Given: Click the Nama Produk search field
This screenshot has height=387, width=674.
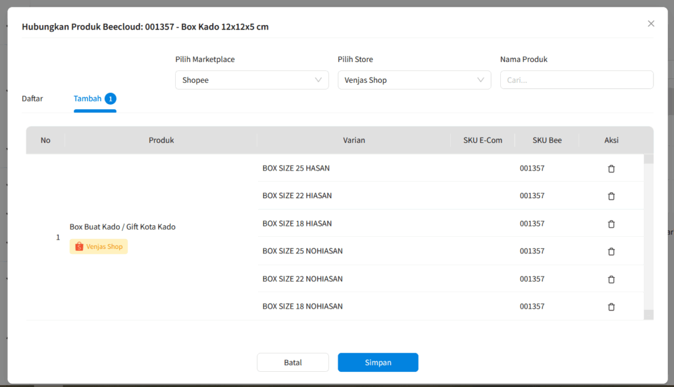Looking at the screenshot, I should pyautogui.click(x=577, y=80).
